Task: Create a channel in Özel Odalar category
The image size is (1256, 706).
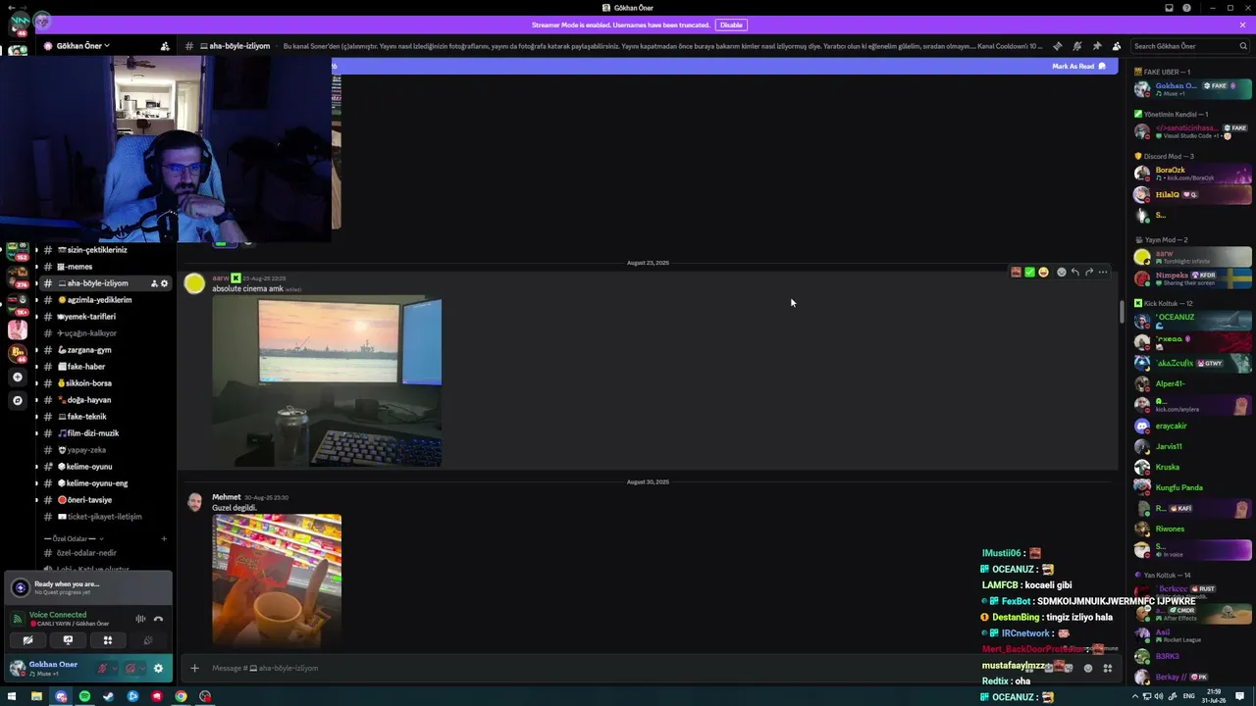Action: [164, 538]
